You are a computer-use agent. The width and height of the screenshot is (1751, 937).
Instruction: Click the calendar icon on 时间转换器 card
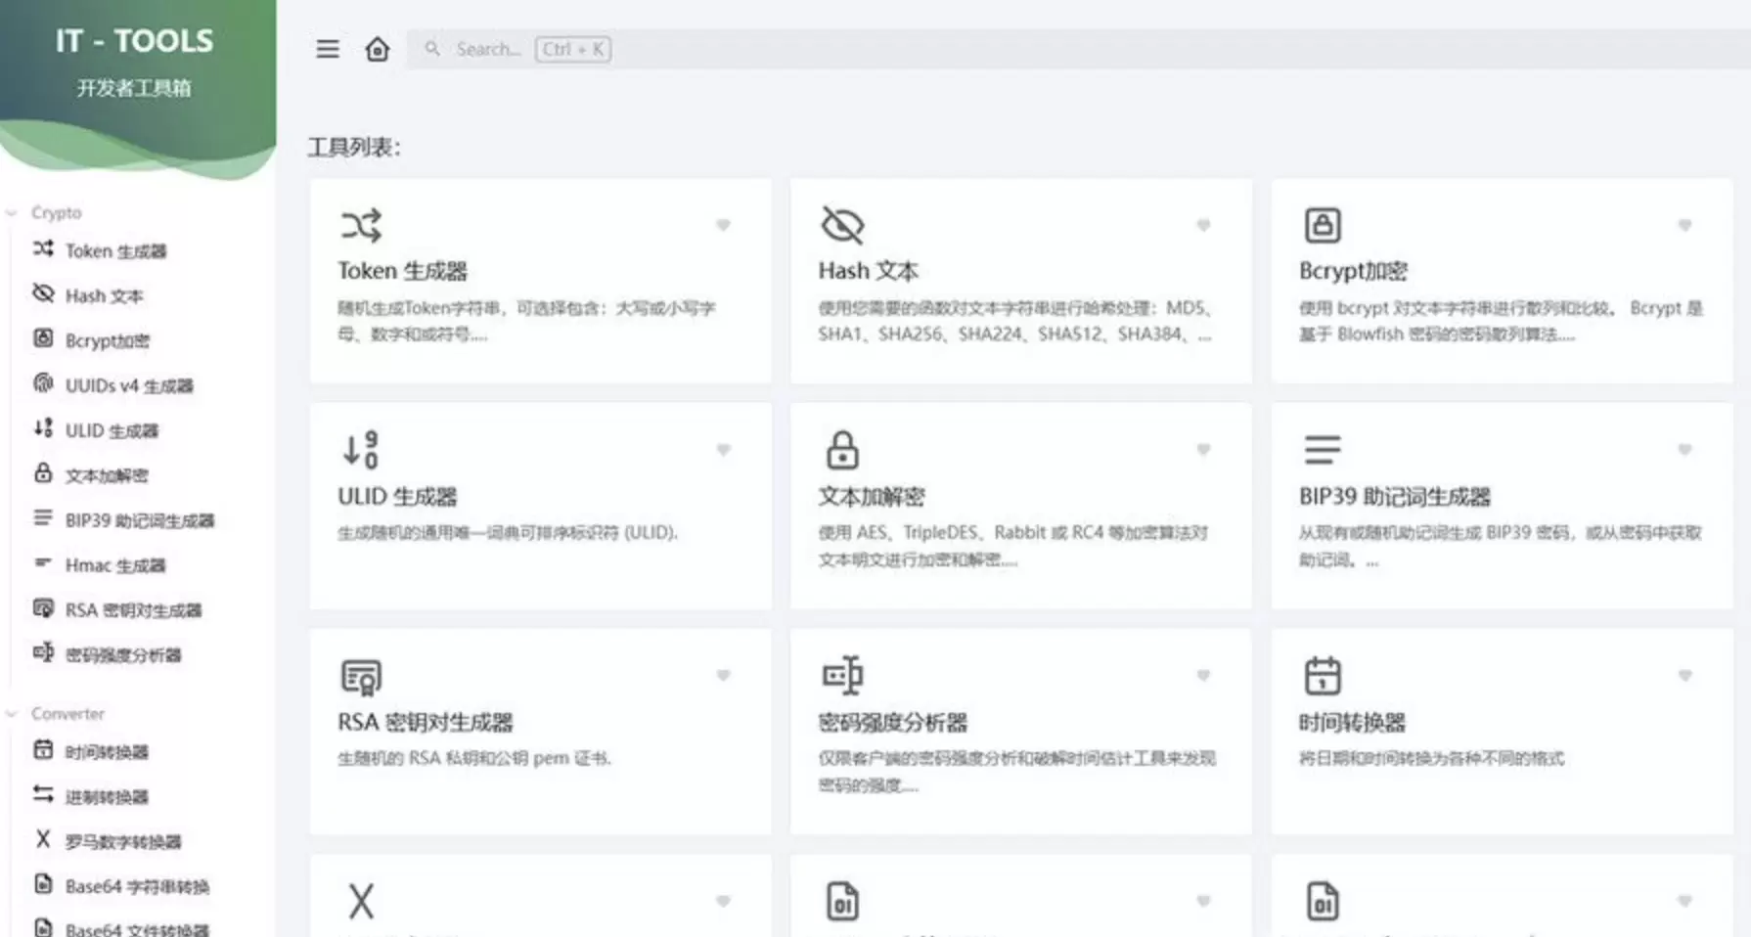(1323, 676)
